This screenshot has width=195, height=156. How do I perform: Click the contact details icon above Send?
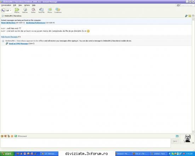click(177, 136)
